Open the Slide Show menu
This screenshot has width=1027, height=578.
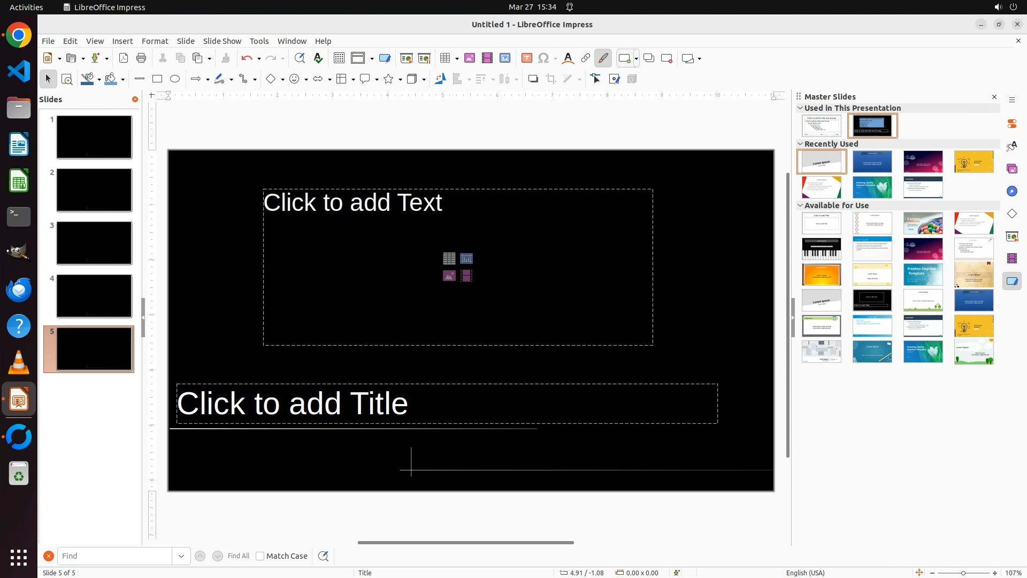tap(222, 41)
